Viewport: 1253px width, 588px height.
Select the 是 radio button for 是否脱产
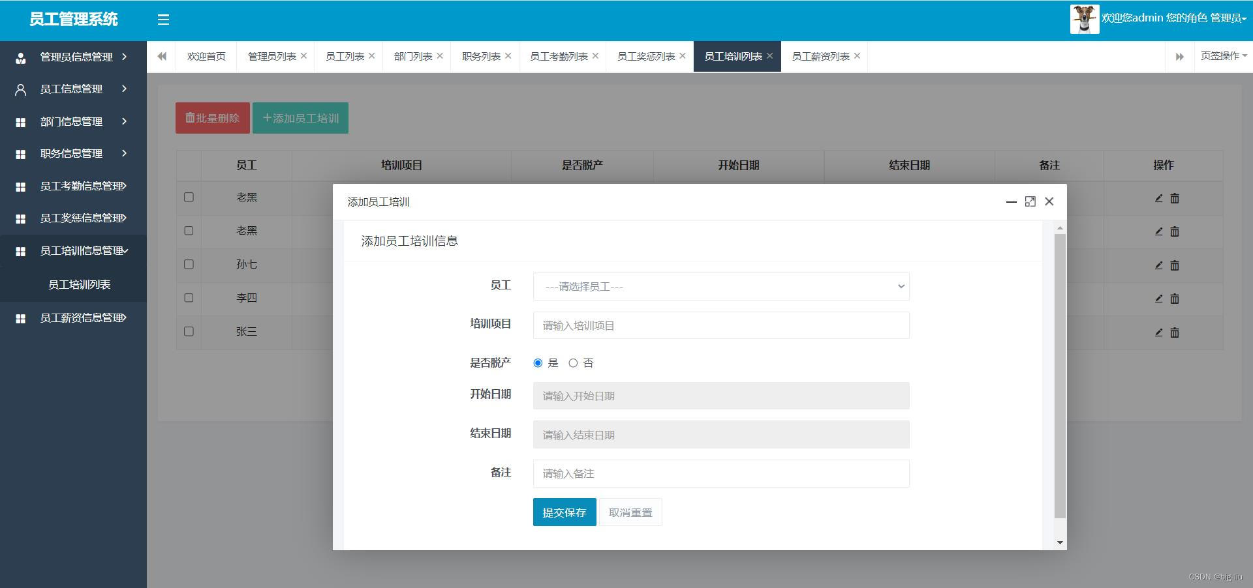tap(538, 363)
